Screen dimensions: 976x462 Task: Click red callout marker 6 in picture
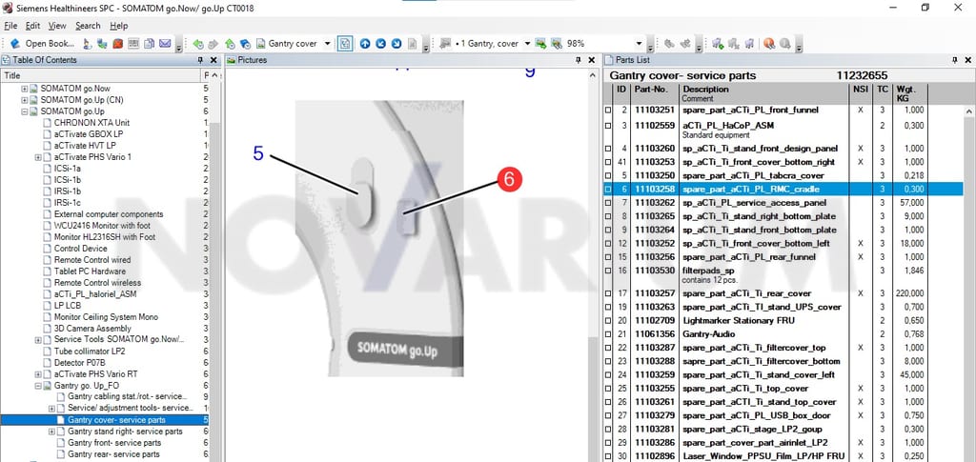pyautogui.click(x=509, y=180)
